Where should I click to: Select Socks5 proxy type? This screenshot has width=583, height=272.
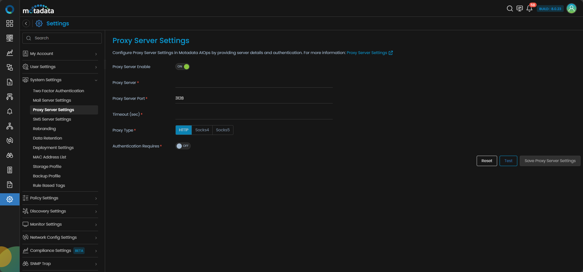pos(223,130)
